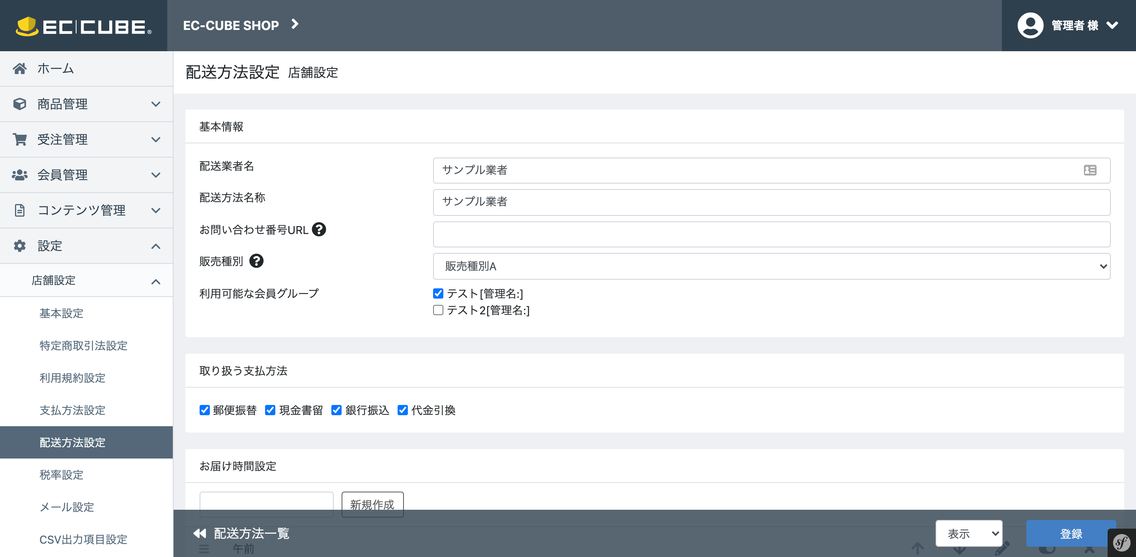This screenshot has width=1136, height=557.
Task: Expand the 会員管理 menu
Action: pyautogui.click(x=86, y=175)
